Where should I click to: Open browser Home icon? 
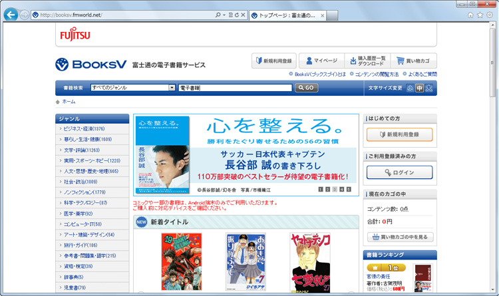(470, 15)
